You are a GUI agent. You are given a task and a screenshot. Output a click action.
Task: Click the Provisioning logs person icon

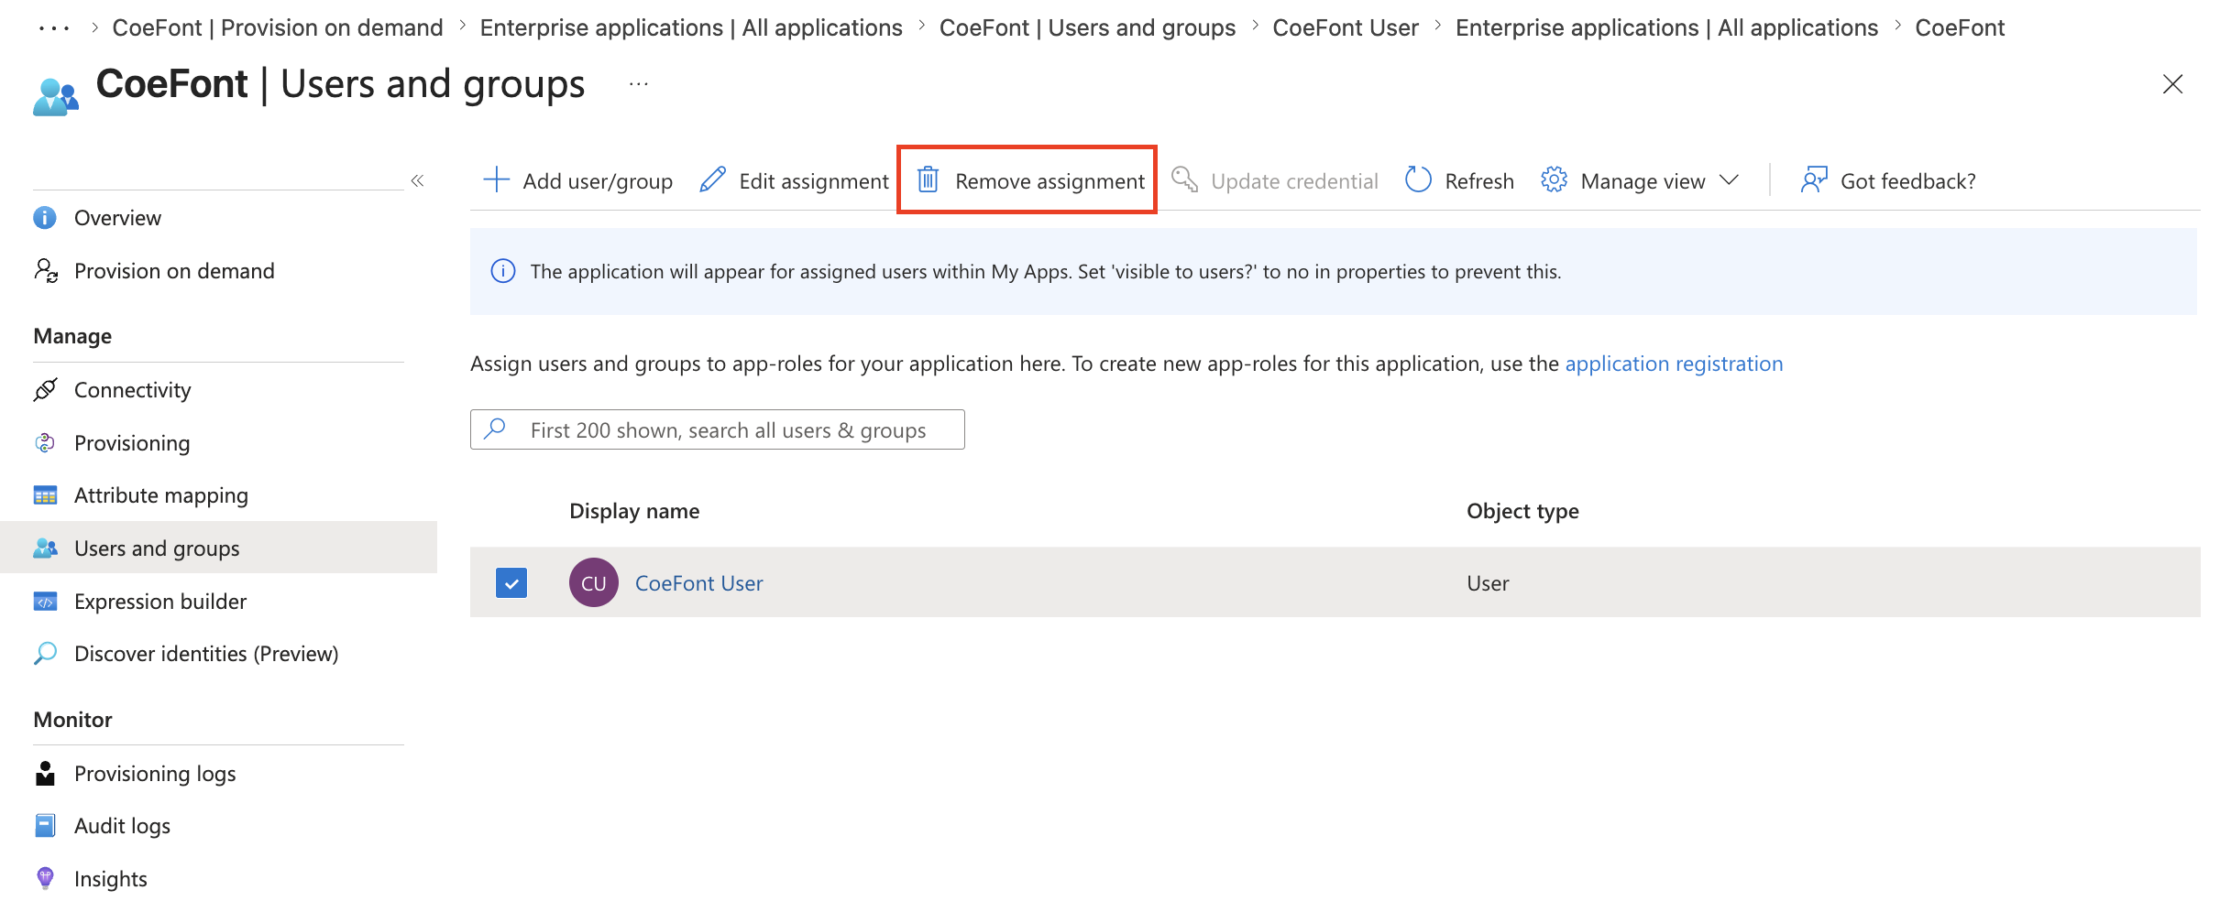[x=45, y=774]
